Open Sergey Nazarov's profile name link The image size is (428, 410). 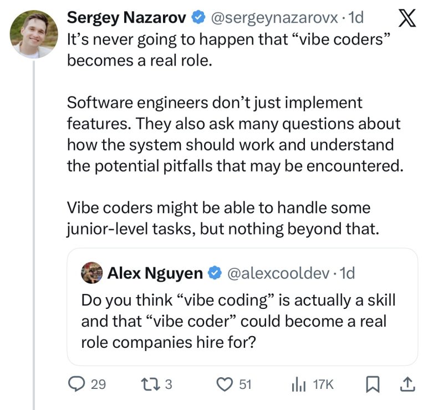pyautogui.click(x=126, y=18)
